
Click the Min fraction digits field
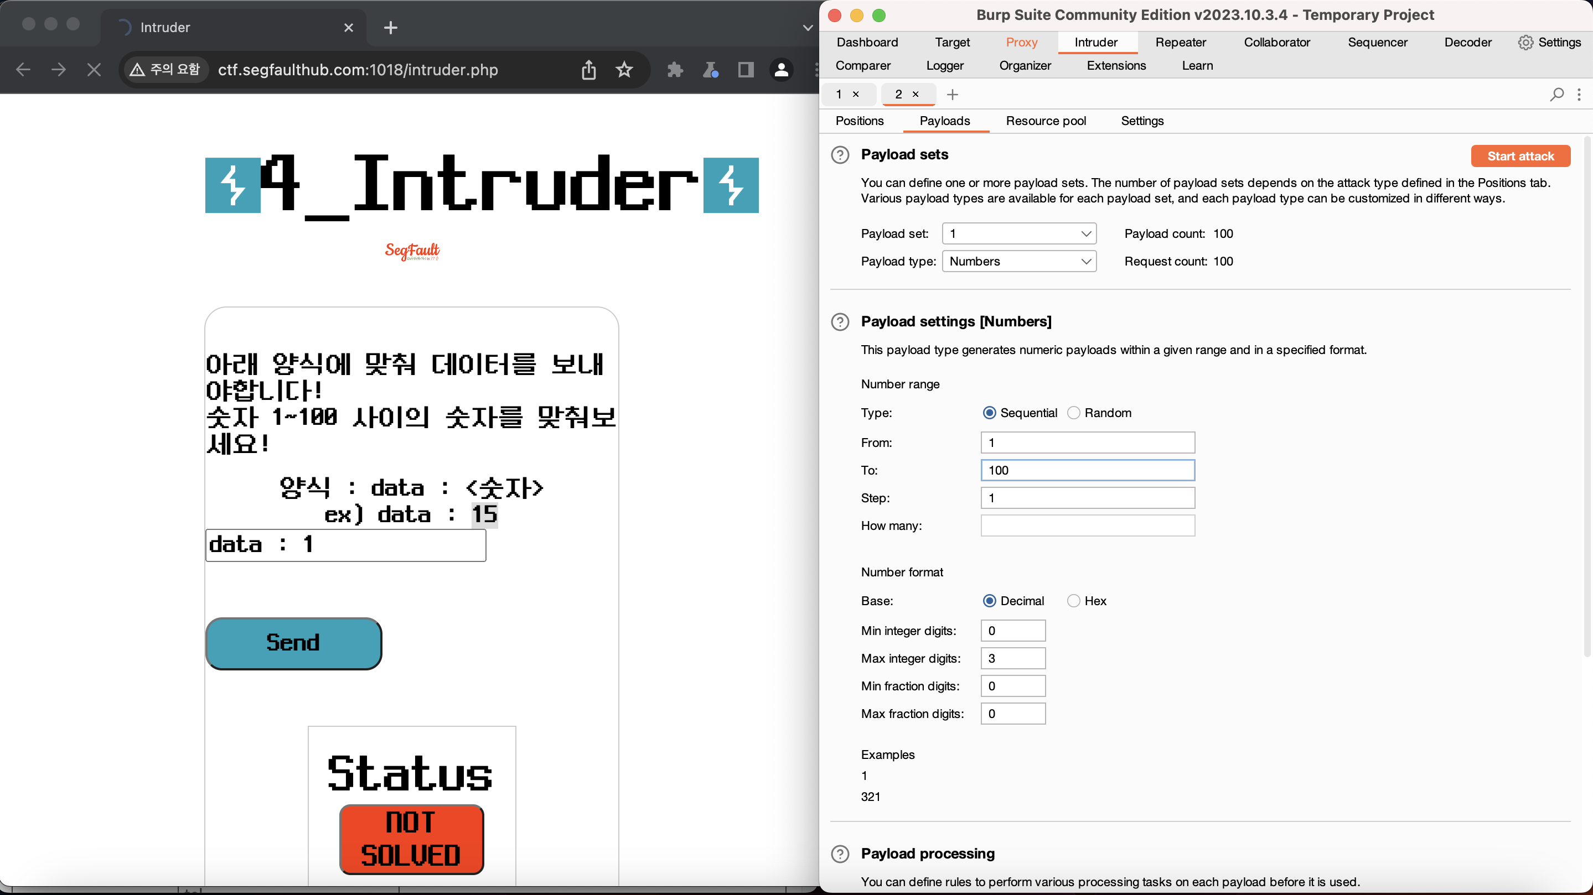[x=1013, y=686]
